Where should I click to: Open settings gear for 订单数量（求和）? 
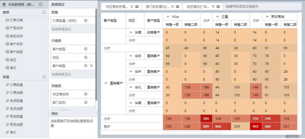86,20
